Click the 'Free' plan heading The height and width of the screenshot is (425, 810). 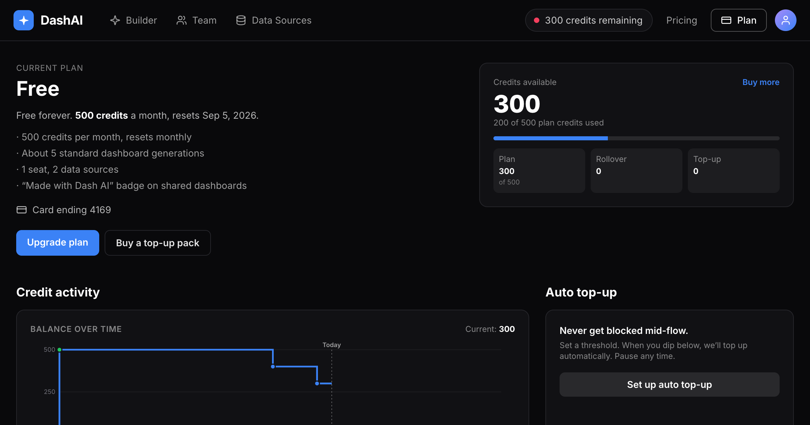click(38, 89)
